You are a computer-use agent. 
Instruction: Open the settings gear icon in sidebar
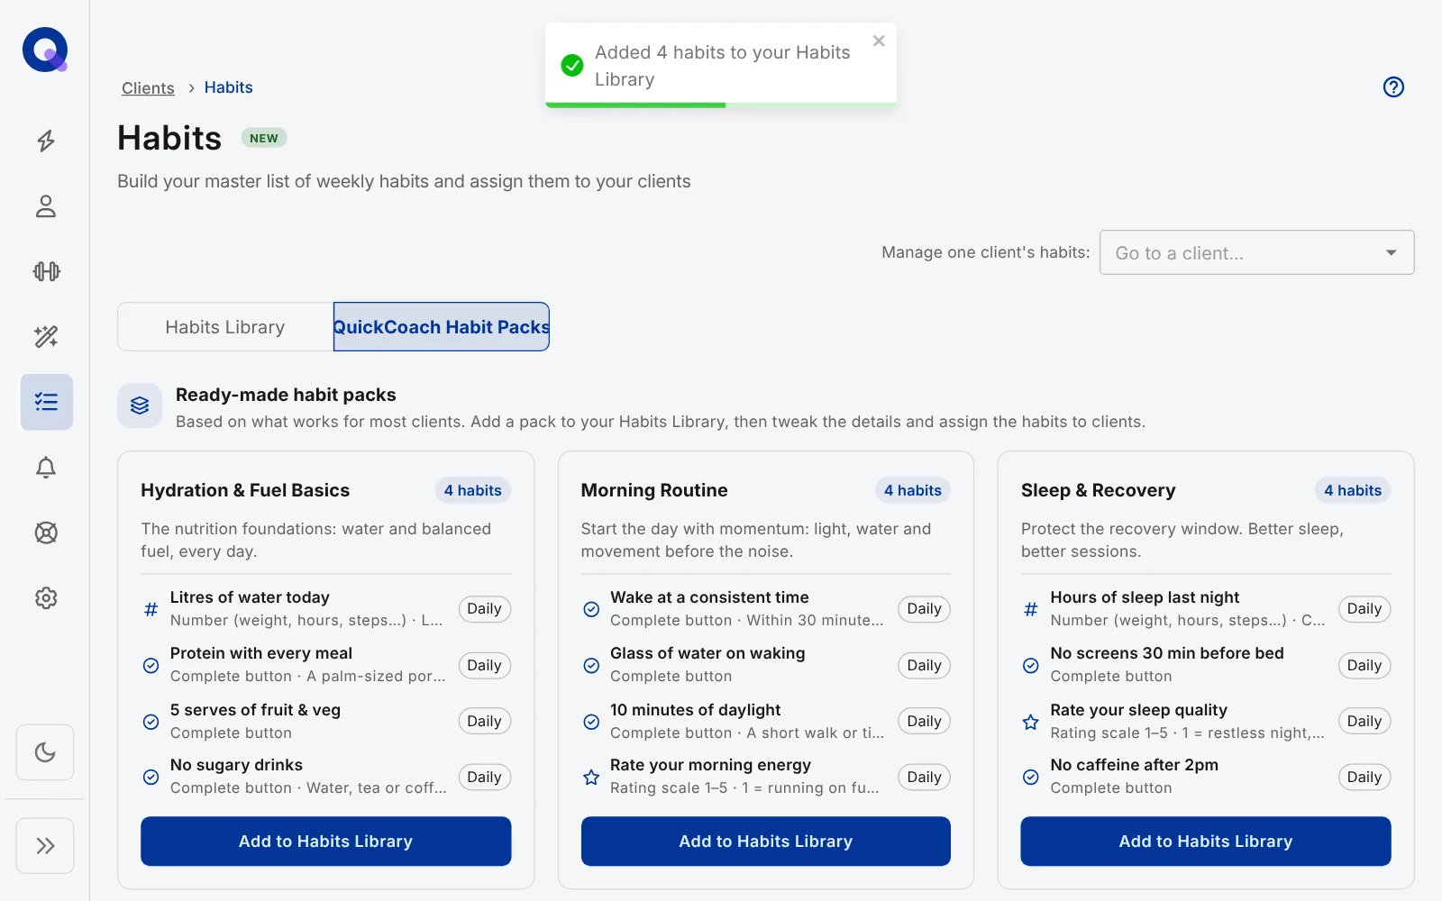[x=46, y=597]
